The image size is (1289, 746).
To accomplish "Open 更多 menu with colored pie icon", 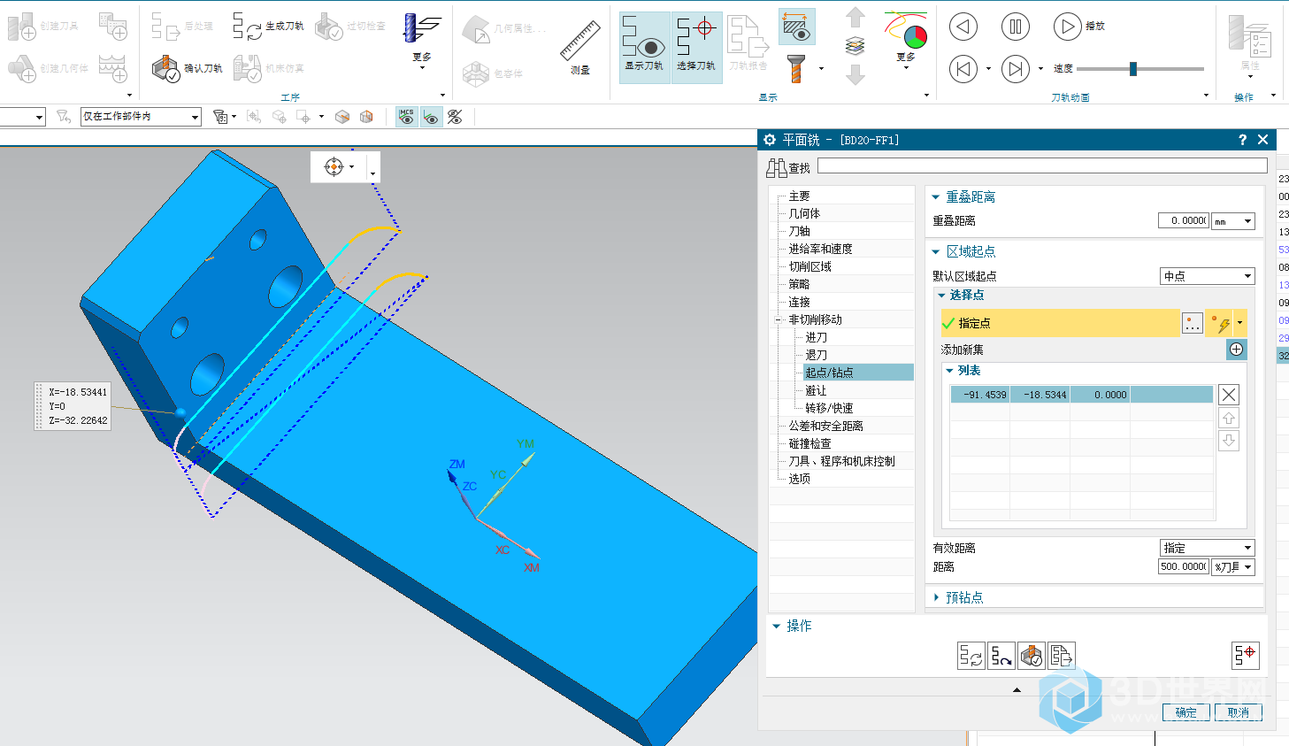I will point(906,41).
